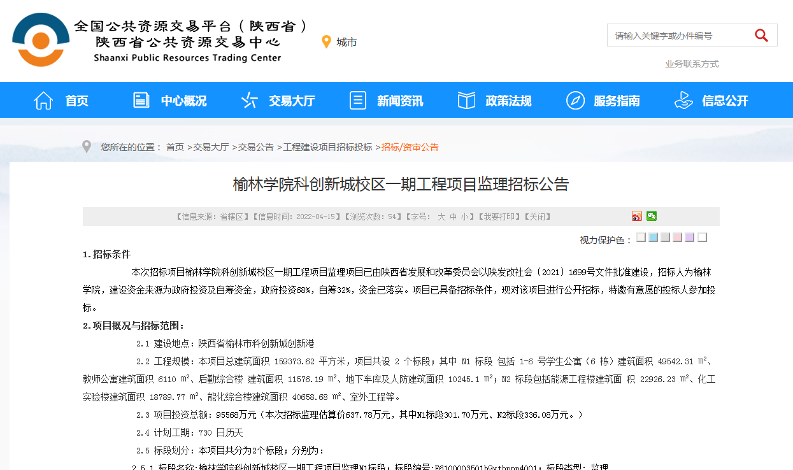Go to 工程建设项目招标投标 breadcrumb link

[327, 147]
